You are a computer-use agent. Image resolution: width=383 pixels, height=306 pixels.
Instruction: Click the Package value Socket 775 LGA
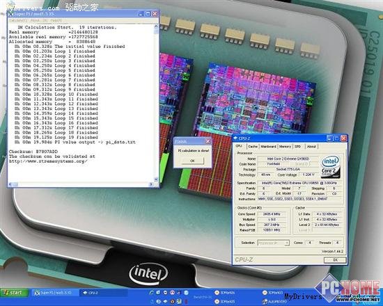(x=288, y=170)
